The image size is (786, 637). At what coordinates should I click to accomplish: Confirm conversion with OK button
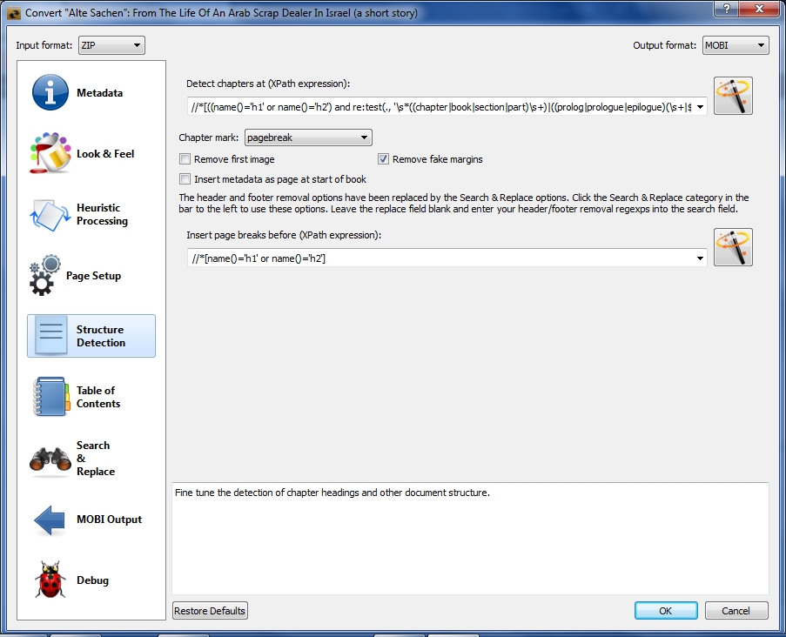(x=666, y=610)
